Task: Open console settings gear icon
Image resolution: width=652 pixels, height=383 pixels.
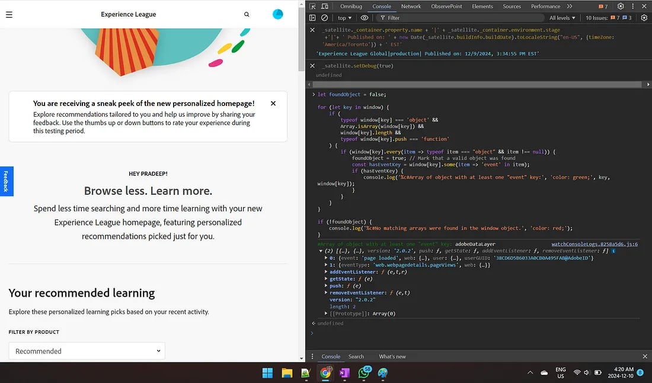Action: (x=644, y=18)
